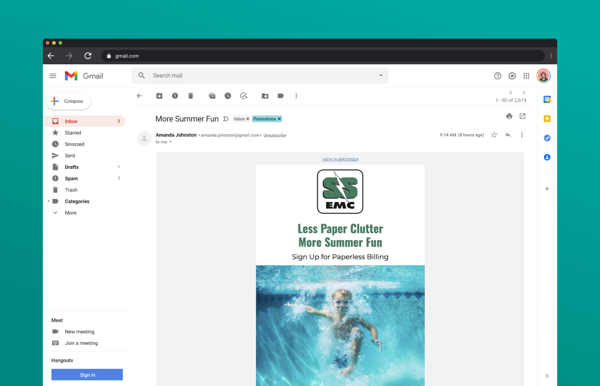Remove the Promotions label from the email
This screenshot has height=386, width=600.
point(279,119)
